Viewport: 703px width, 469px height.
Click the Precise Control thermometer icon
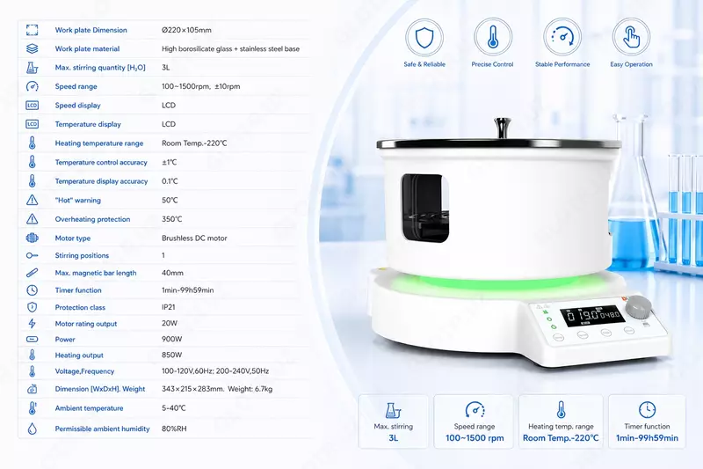tap(493, 38)
